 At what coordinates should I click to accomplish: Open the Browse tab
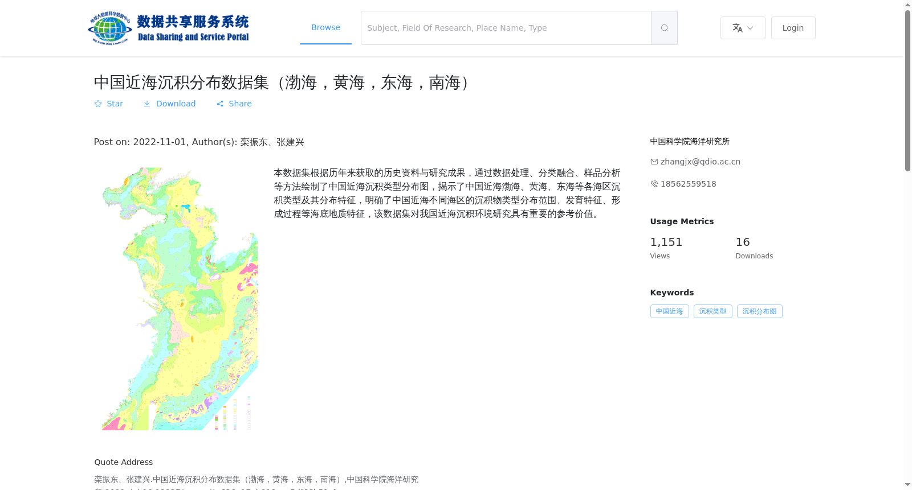coord(325,27)
